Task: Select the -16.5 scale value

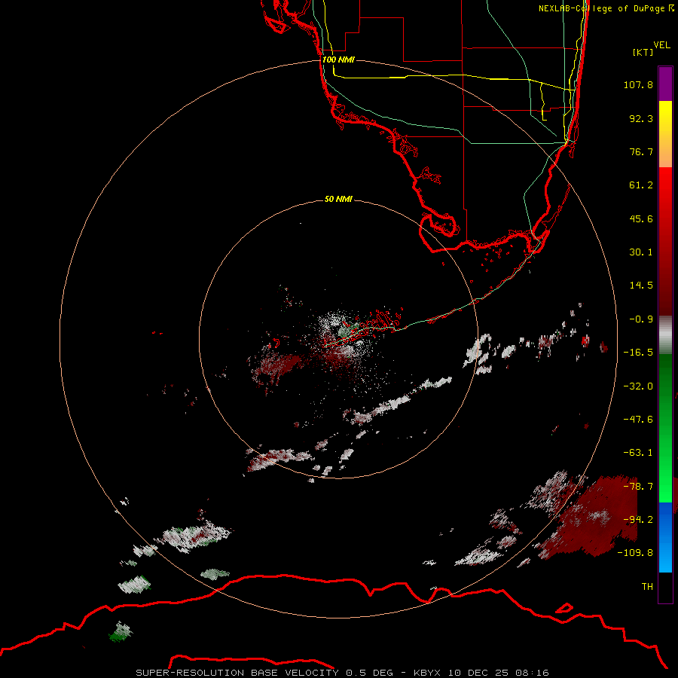Action: pos(638,353)
